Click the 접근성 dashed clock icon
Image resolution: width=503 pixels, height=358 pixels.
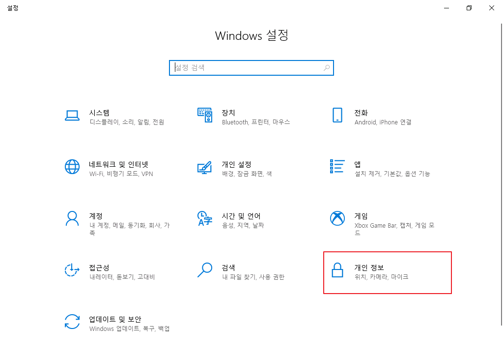(72, 270)
